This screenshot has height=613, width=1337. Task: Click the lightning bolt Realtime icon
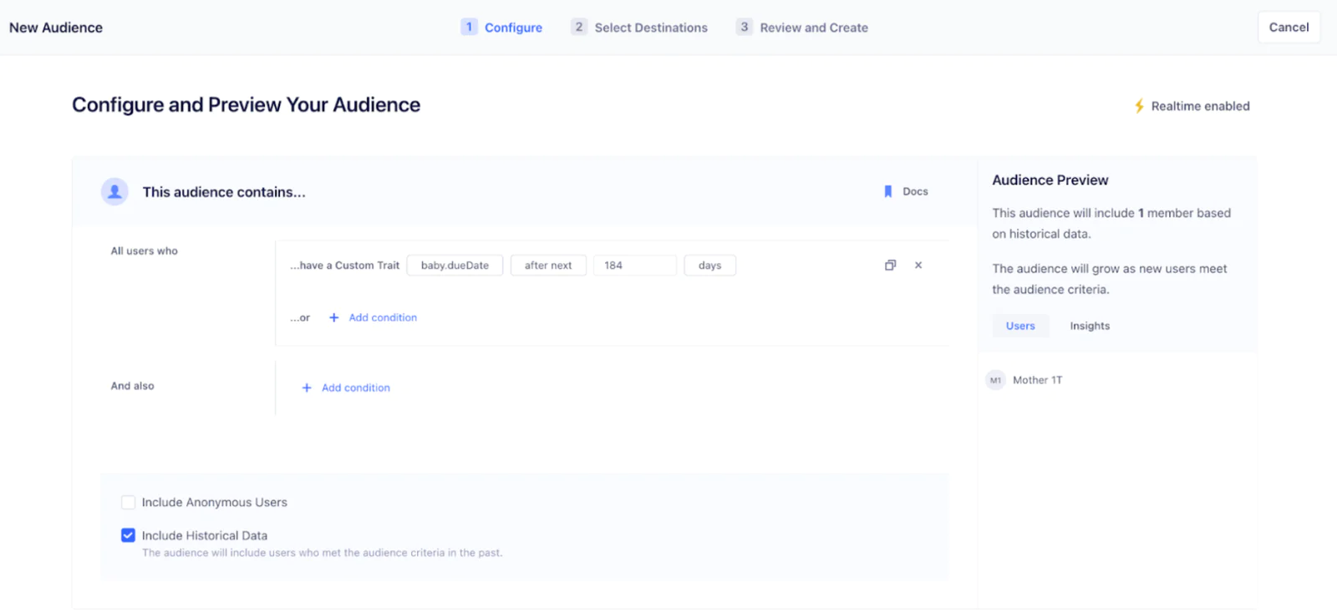pyautogui.click(x=1139, y=106)
